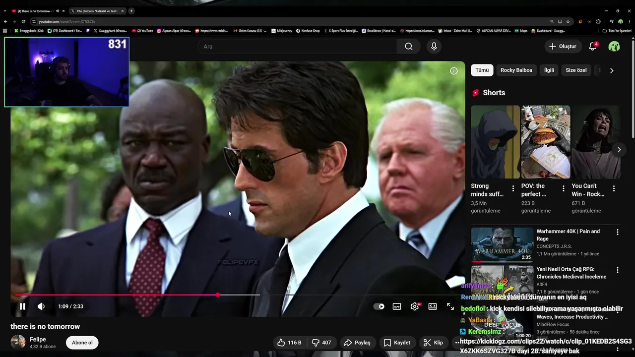
Task: Select the Rocky Balboa filter chip
Action: coord(516,70)
